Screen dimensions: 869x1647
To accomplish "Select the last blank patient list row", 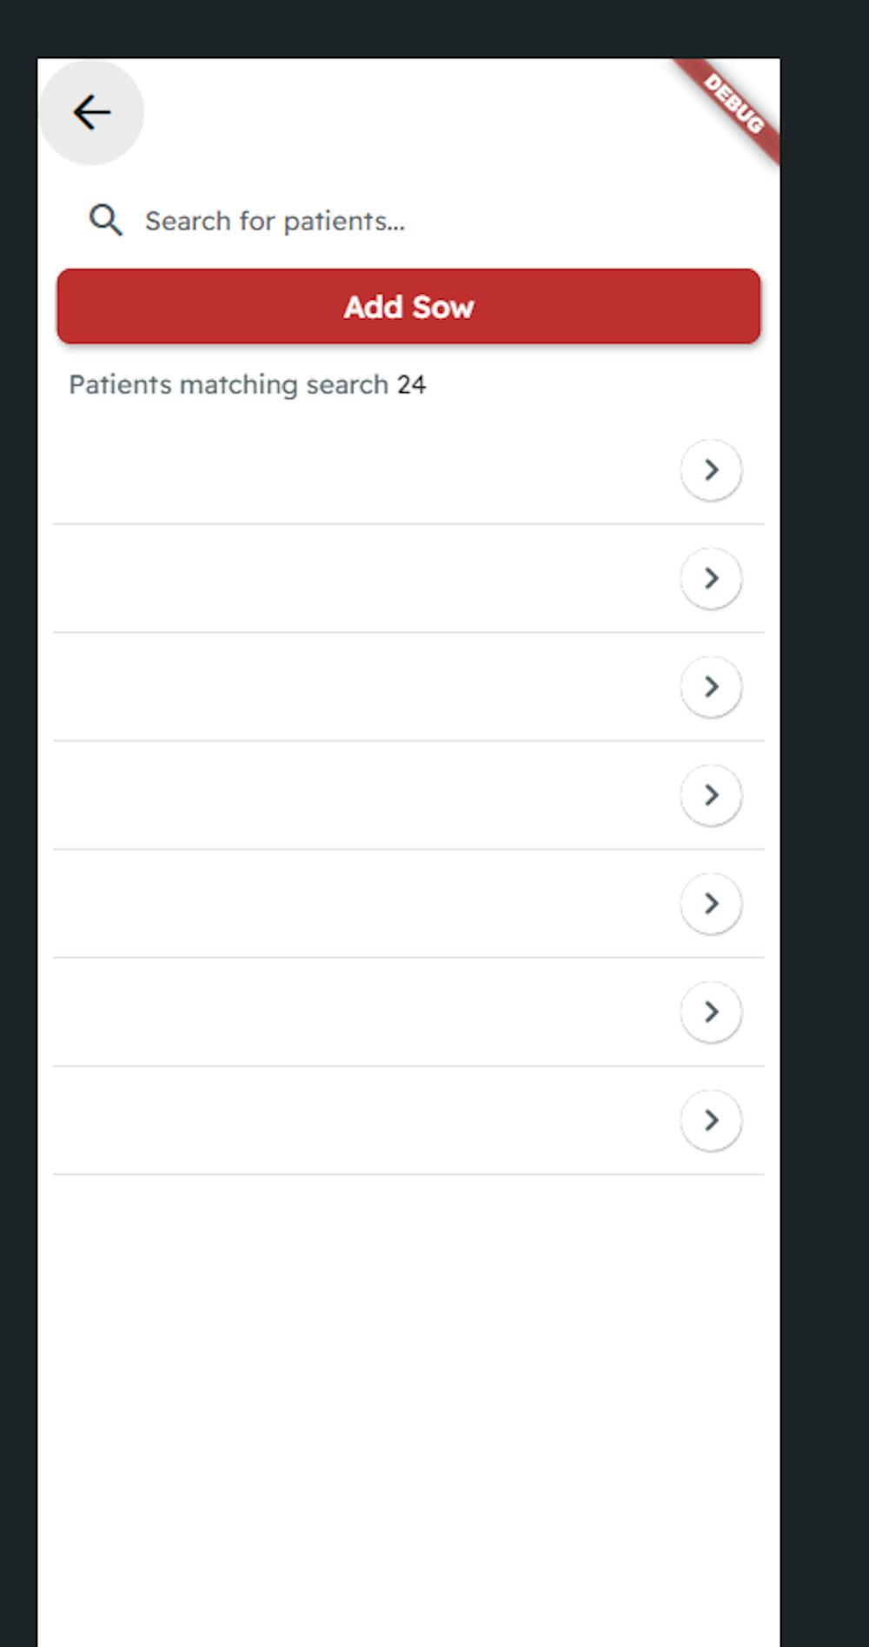I will click(x=348, y=1120).
